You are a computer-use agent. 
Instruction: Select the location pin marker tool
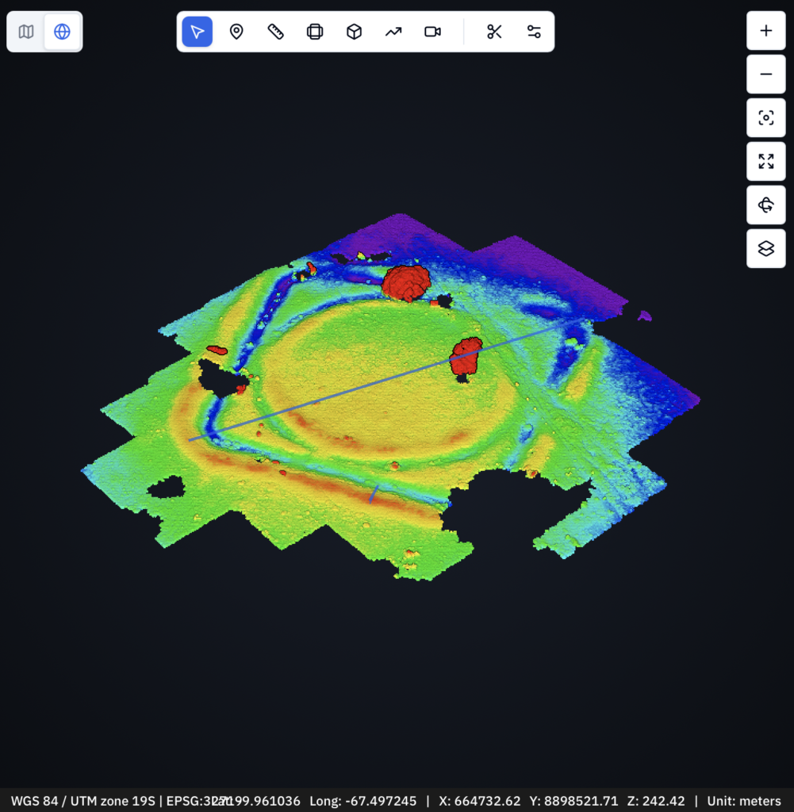236,32
